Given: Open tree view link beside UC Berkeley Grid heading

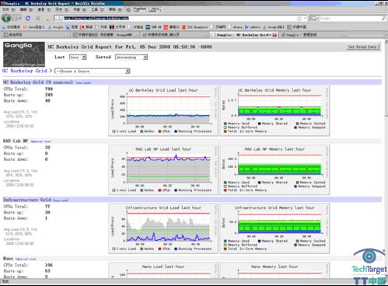Looking at the screenshot, I should coord(83,83).
